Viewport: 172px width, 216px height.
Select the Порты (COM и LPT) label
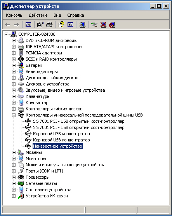pos(44,171)
